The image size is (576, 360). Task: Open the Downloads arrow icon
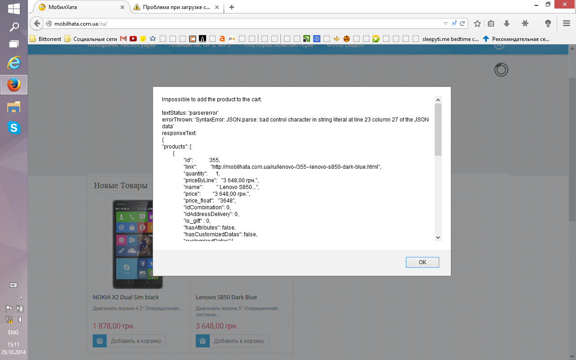[x=507, y=23]
